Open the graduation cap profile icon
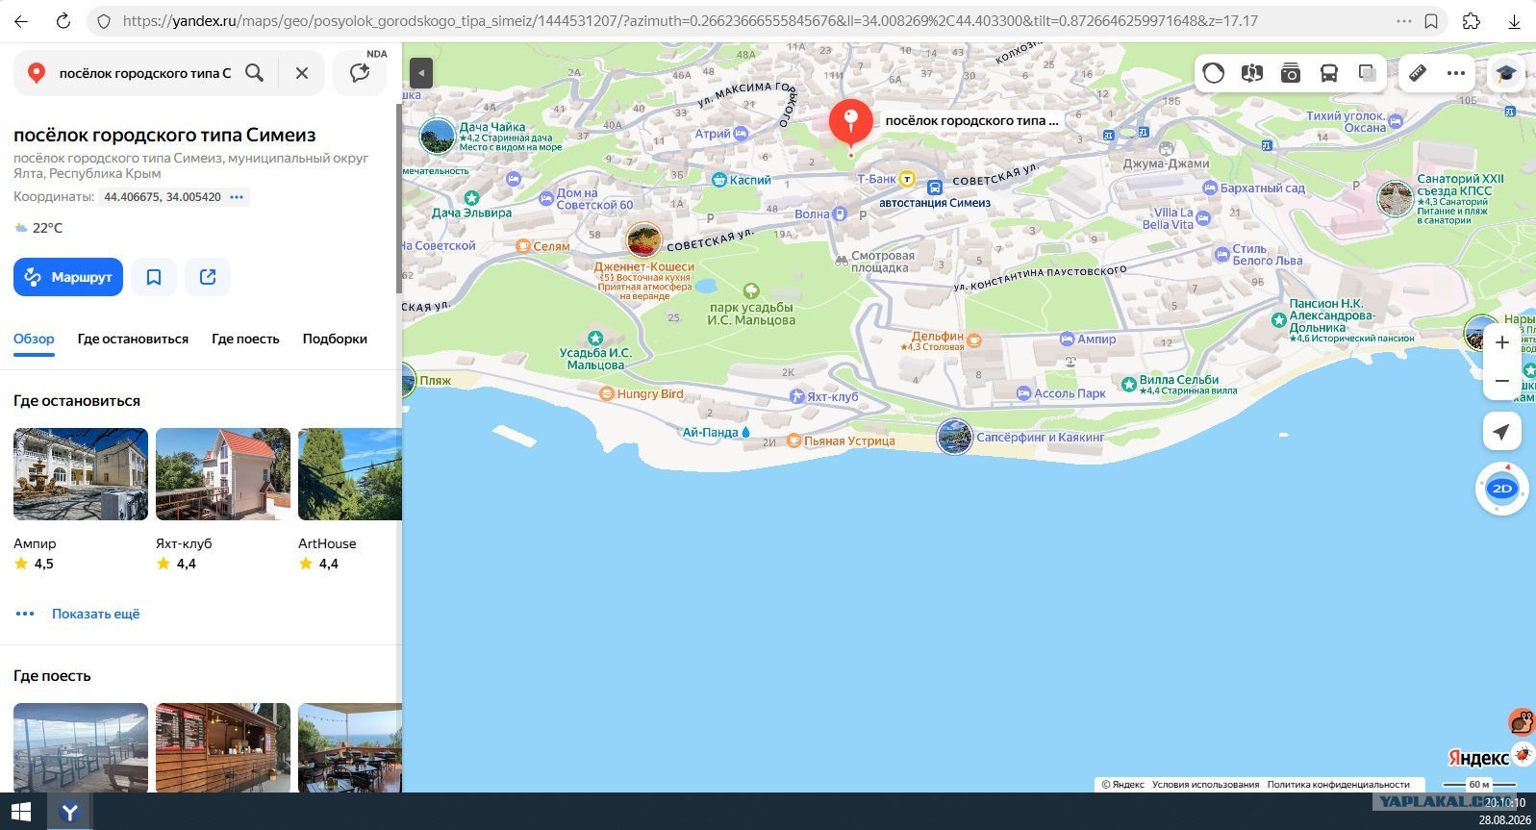Image resolution: width=1536 pixels, height=830 pixels. (x=1505, y=73)
